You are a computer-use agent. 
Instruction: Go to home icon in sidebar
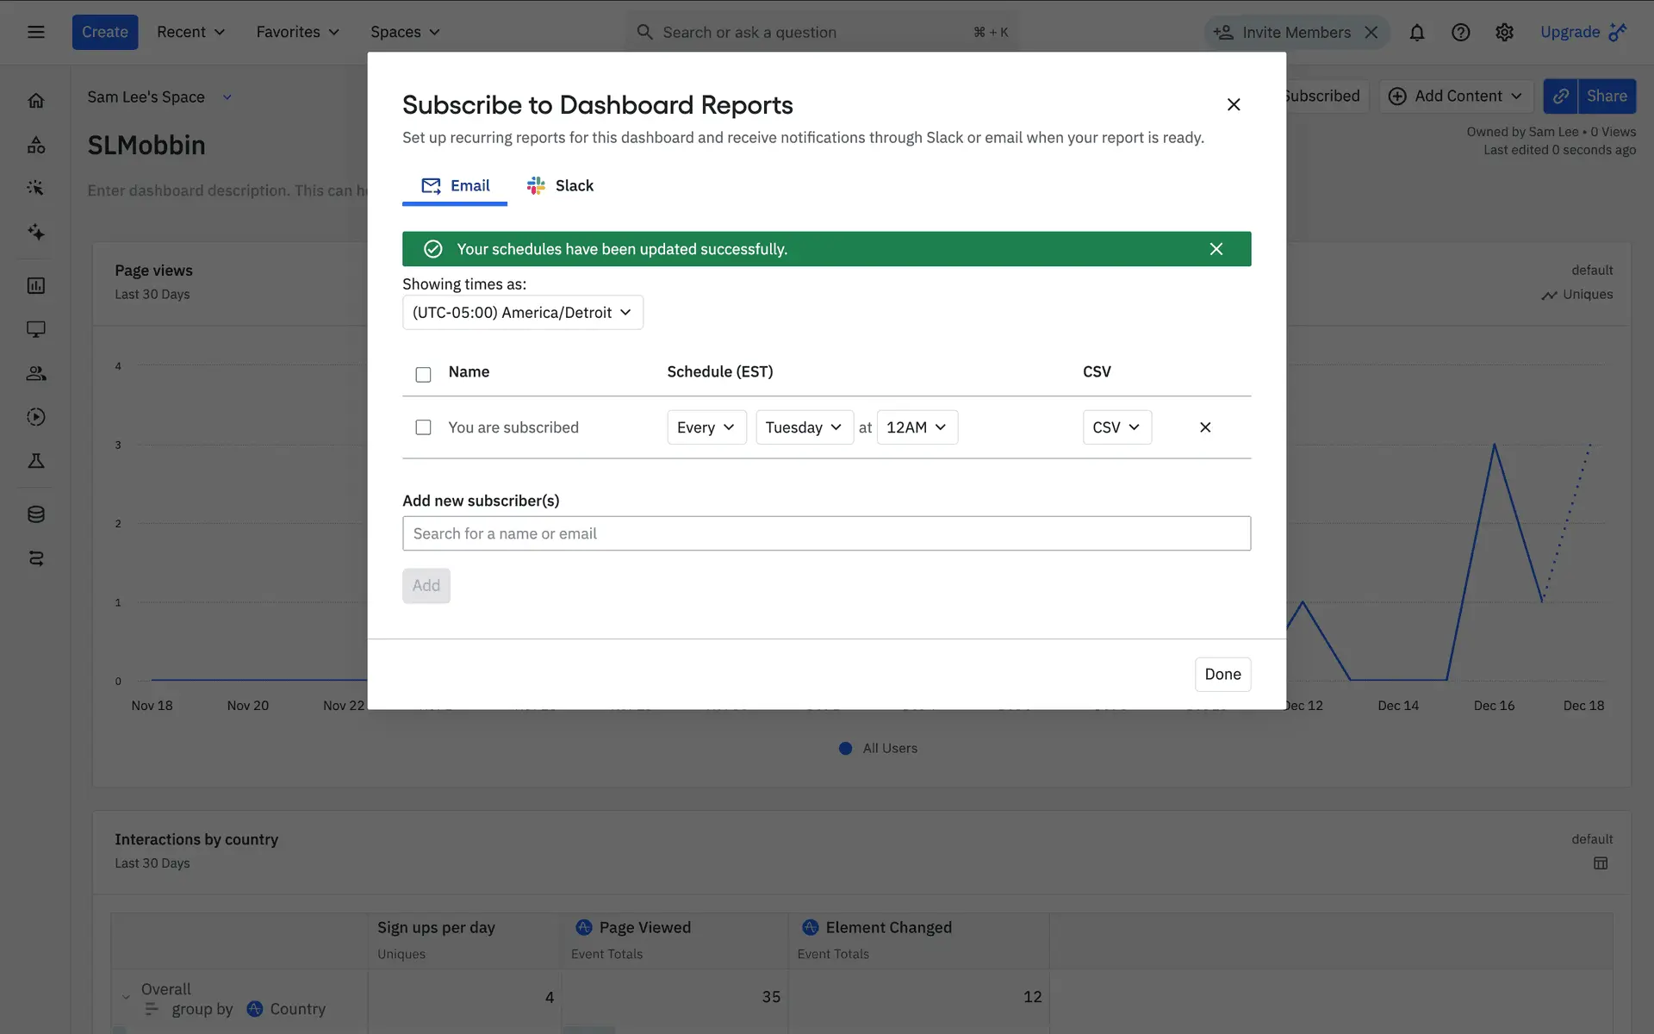pos(35,100)
